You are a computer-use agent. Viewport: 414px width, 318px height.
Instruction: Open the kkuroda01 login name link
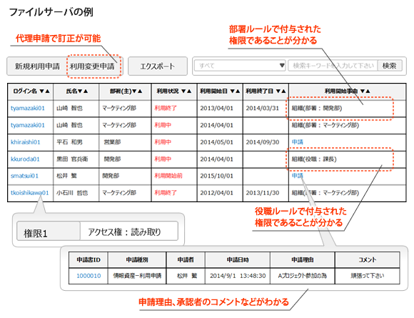[25, 159]
